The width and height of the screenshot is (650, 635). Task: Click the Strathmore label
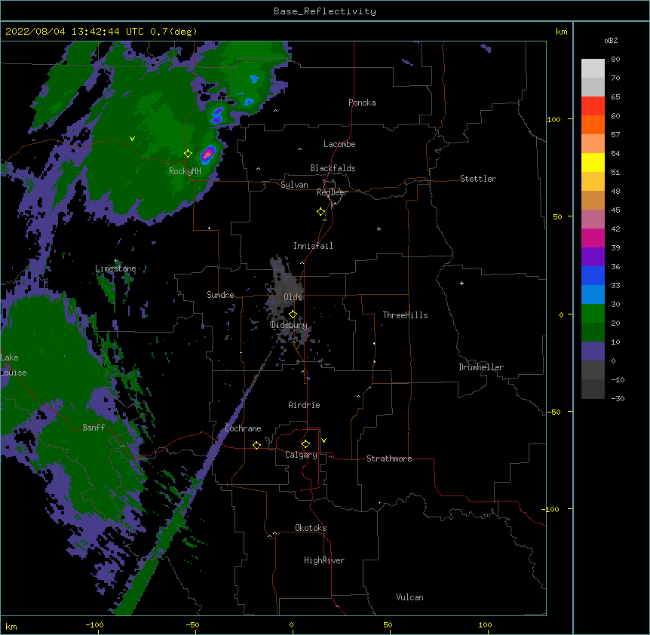[389, 459]
